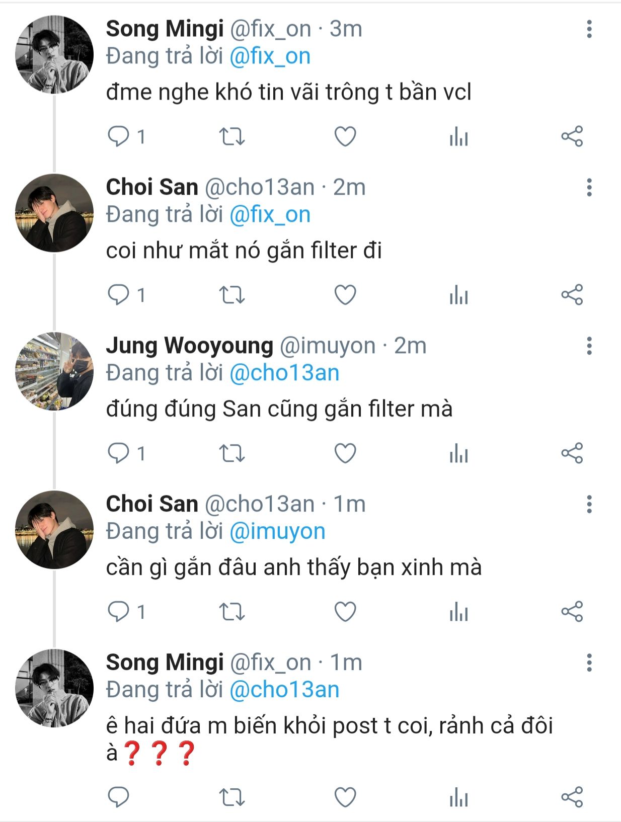Open Jung Wooyoung's profile name
The image size is (621, 822).
pyautogui.click(x=189, y=346)
